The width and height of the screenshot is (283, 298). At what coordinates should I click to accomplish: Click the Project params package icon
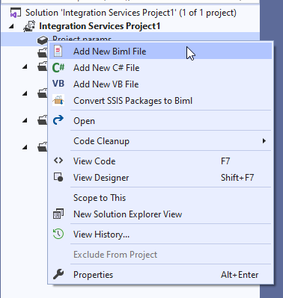pyautogui.click(x=43, y=40)
